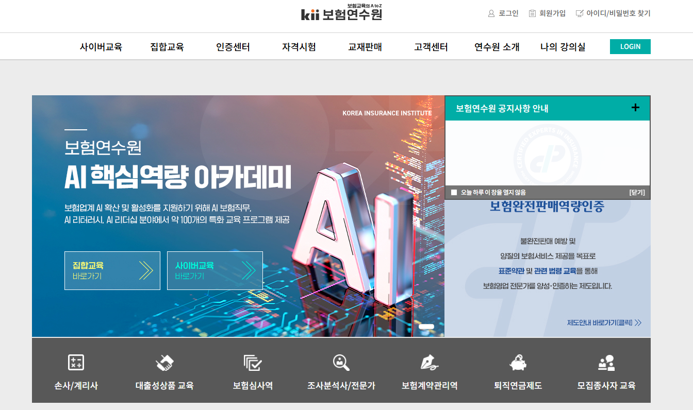Open the 연수원 소개 menu

[x=497, y=47]
